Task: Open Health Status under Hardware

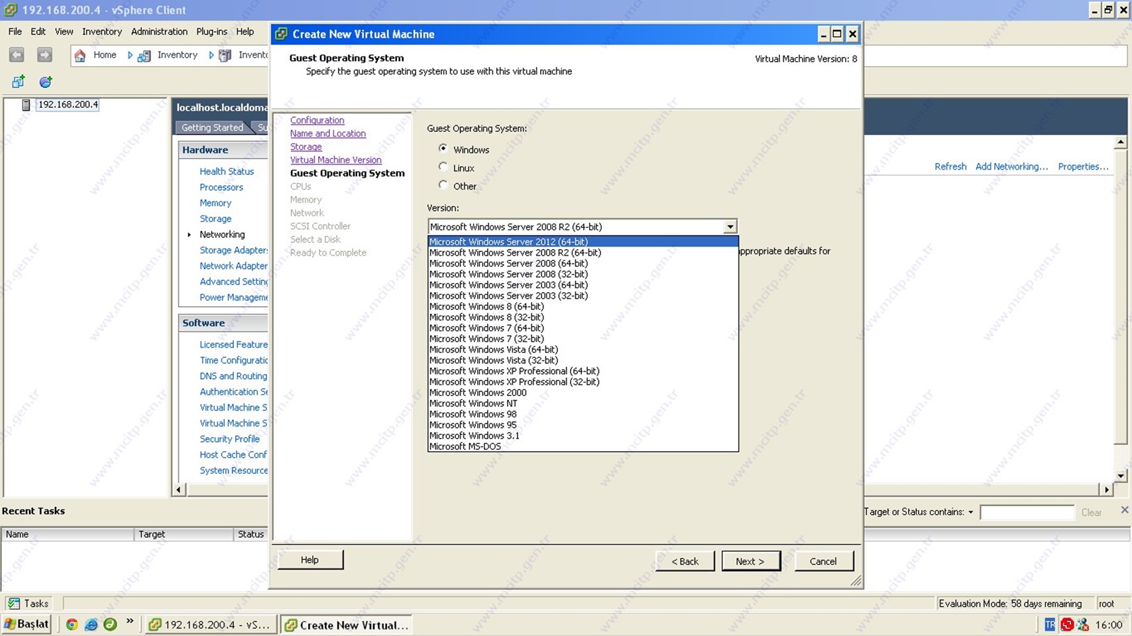Action: [x=227, y=171]
